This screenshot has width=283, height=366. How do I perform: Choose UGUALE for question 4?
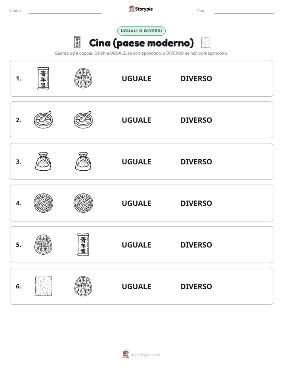tap(136, 203)
